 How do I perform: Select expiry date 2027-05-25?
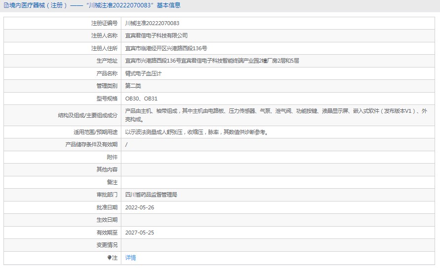pyautogui.click(x=140, y=233)
